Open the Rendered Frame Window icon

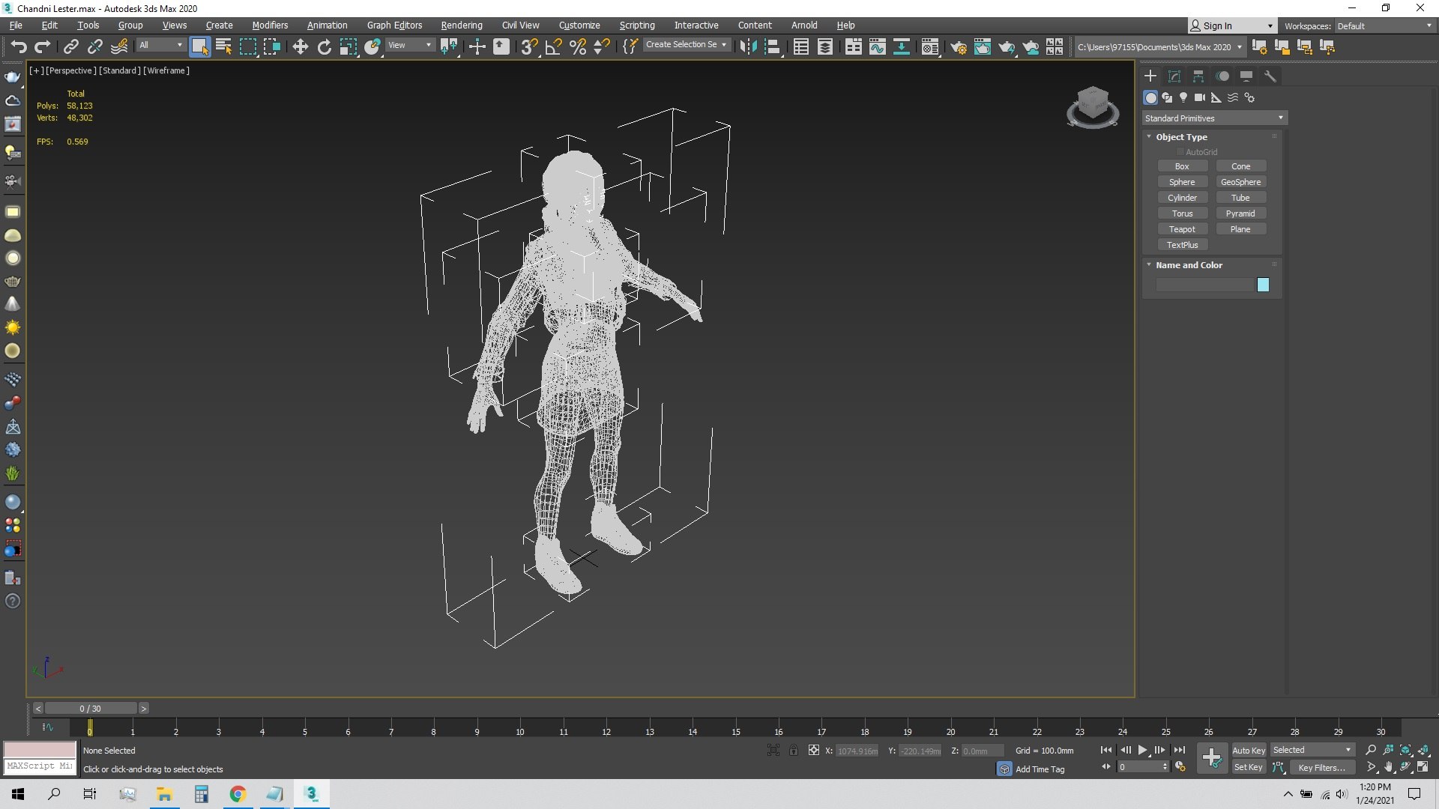[983, 47]
